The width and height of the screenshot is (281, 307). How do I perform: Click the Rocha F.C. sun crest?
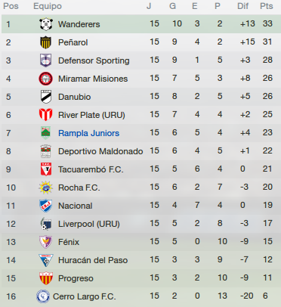(x=46, y=188)
